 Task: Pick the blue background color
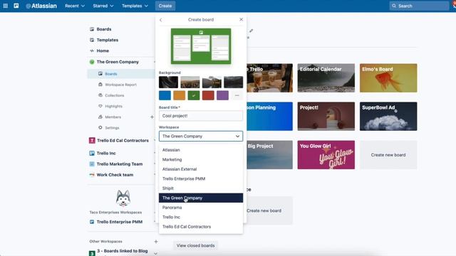click(x=165, y=95)
